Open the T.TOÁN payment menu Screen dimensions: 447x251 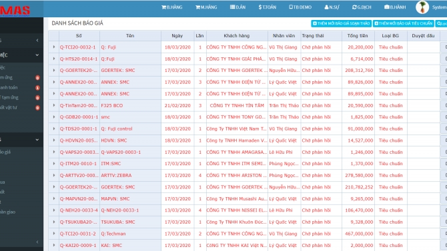pos(268,7)
